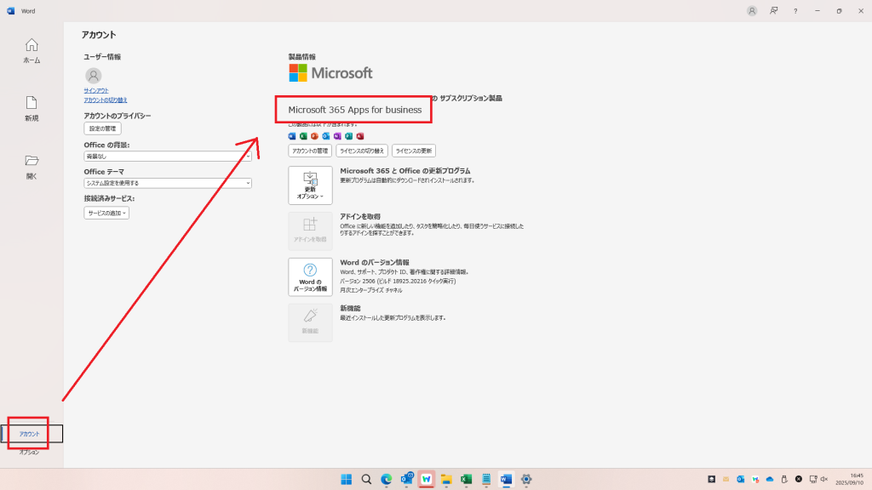Image resolution: width=872 pixels, height=490 pixels.
Task: Click the Microsoft 365 と Office の更新プログラム heading
Action: pos(404,171)
